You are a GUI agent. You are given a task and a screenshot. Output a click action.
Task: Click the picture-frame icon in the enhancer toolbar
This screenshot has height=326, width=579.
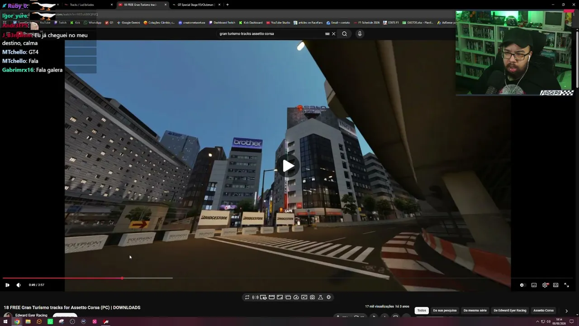point(280,297)
